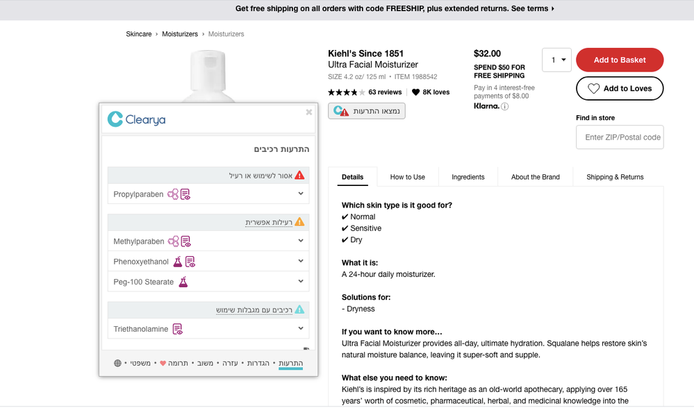Click the ZIP/Postal code input field
Screen dimensions: 694x408
[620, 137]
